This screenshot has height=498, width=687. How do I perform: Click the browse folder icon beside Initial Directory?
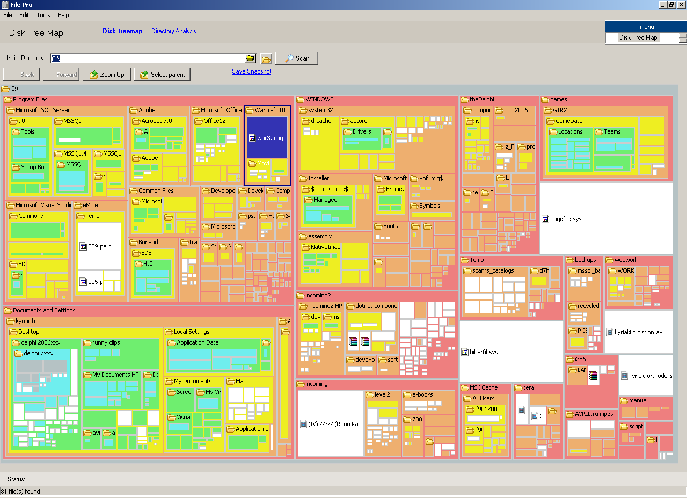(x=250, y=58)
